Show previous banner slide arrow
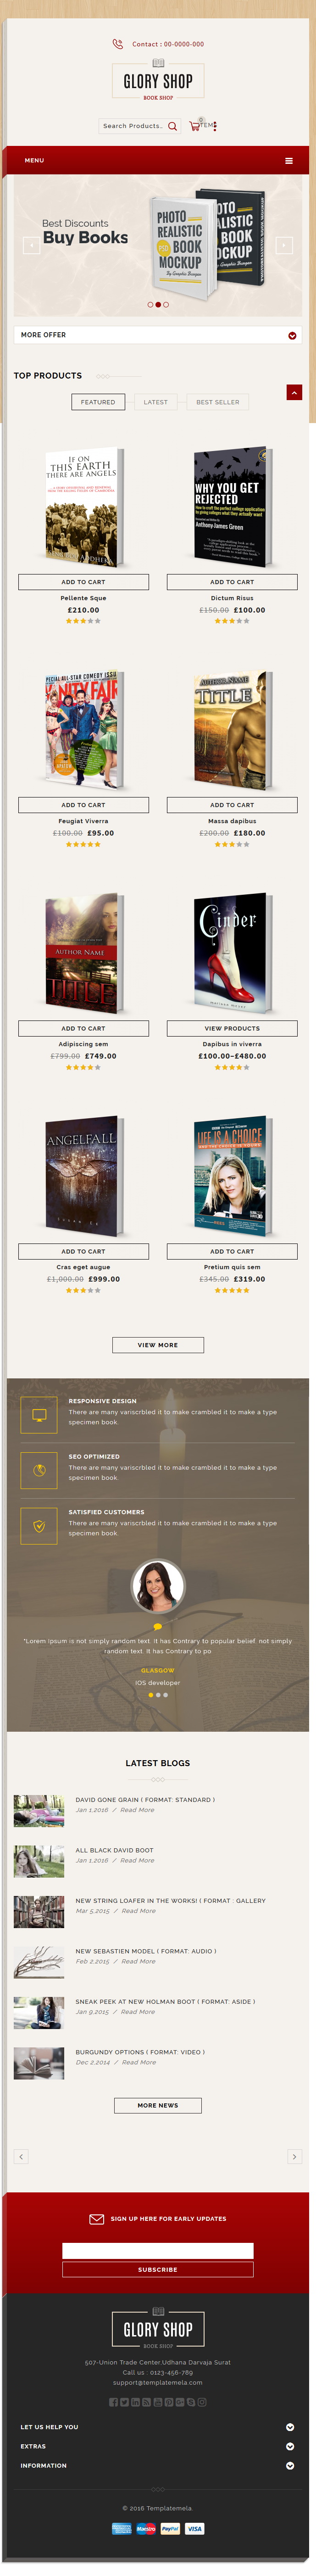The image size is (316, 2576). [31, 245]
